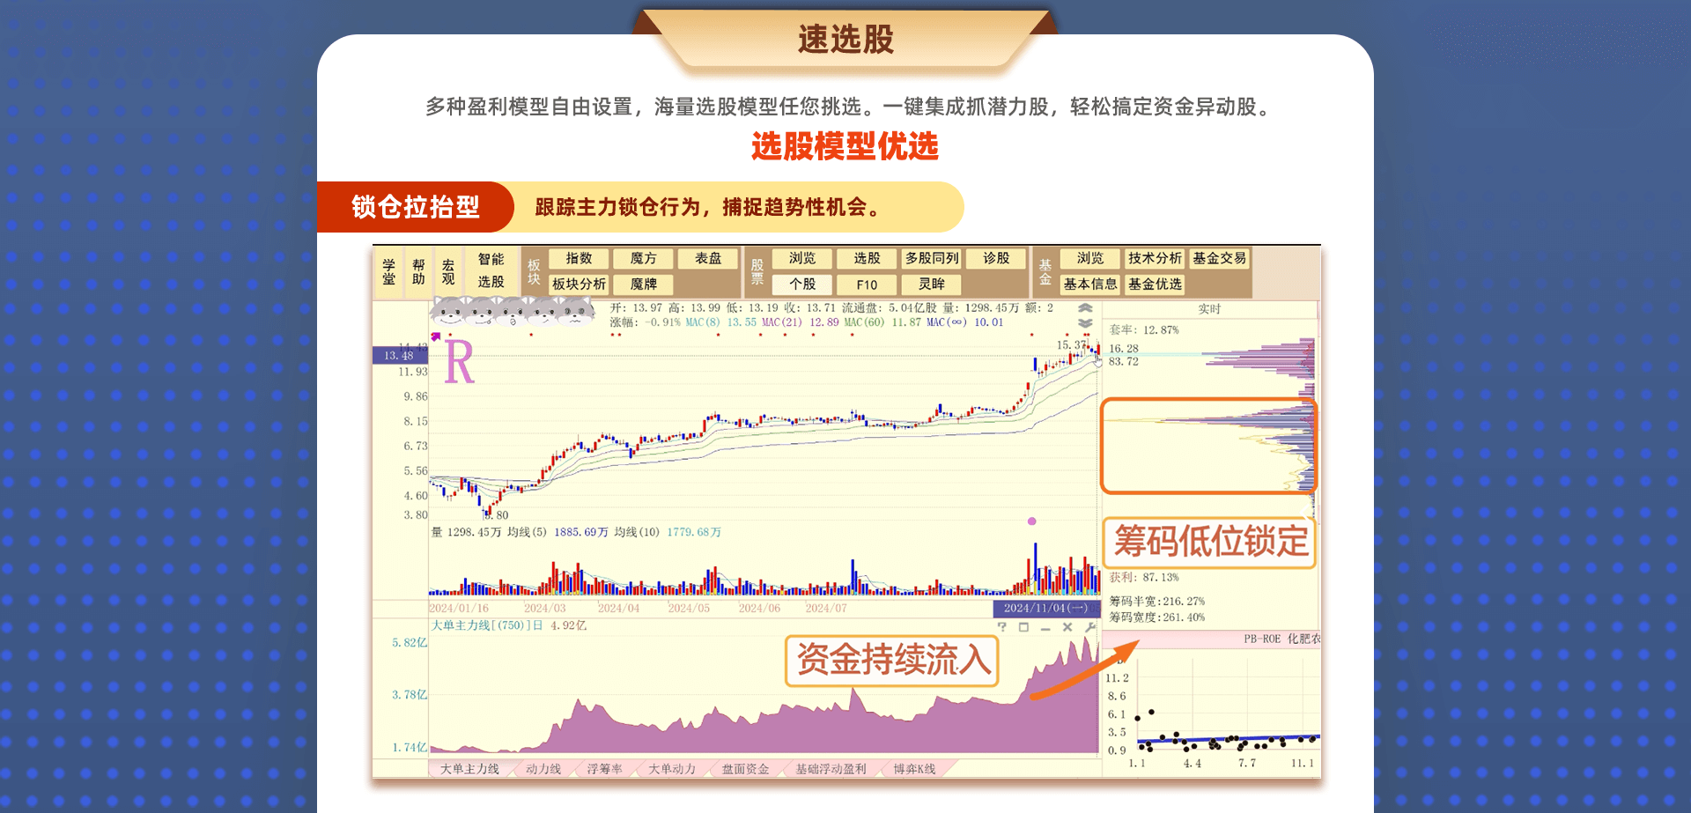Click the purple arrow icon beside price axis
This screenshot has width=1691, height=813.
pos(435,336)
